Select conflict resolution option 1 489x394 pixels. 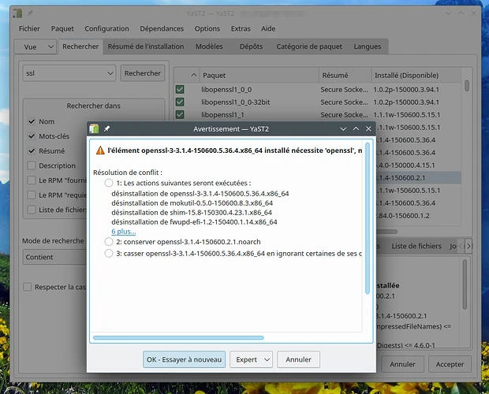click(x=109, y=183)
